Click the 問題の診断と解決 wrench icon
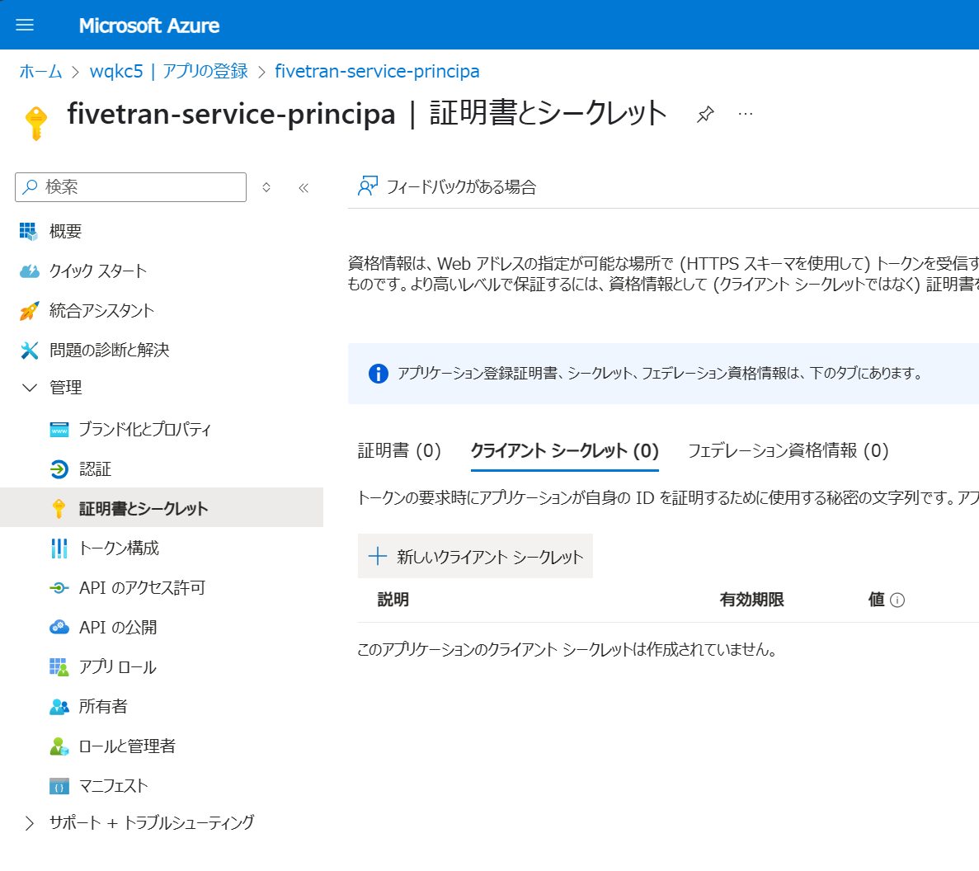The height and width of the screenshot is (871, 979). [x=29, y=351]
